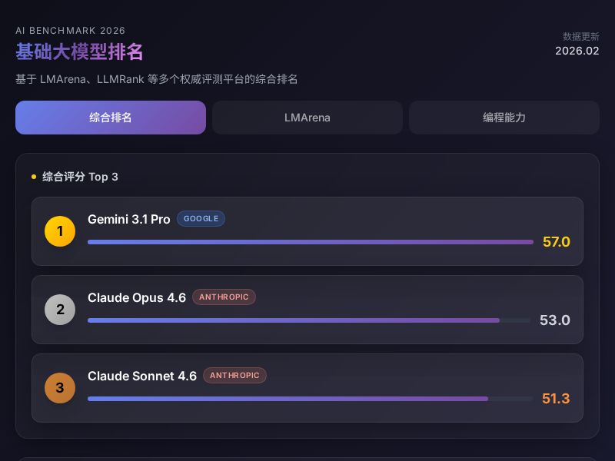Image resolution: width=615 pixels, height=461 pixels.
Task: Click the 53.0 score value
Action: click(x=555, y=320)
